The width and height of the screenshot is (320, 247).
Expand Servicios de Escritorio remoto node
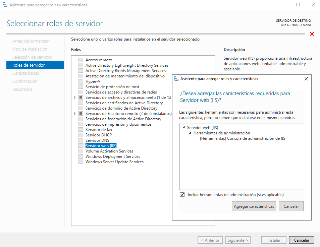(75, 114)
